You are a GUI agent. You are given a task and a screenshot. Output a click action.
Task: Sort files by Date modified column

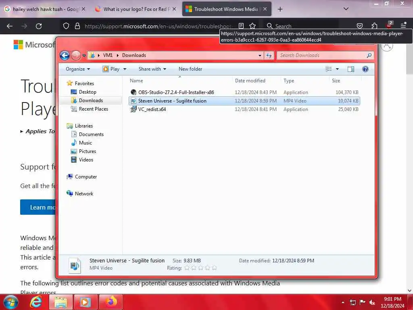pyautogui.click(x=257, y=81)
